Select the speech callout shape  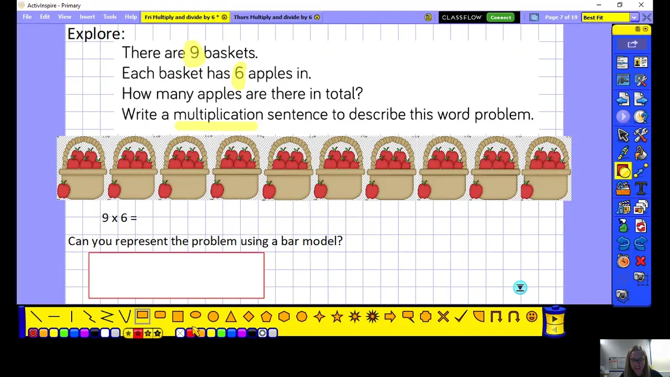point(408,316)
